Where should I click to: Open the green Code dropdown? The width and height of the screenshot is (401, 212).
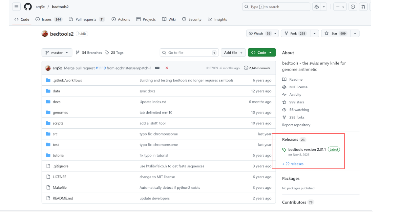point(262,53)
